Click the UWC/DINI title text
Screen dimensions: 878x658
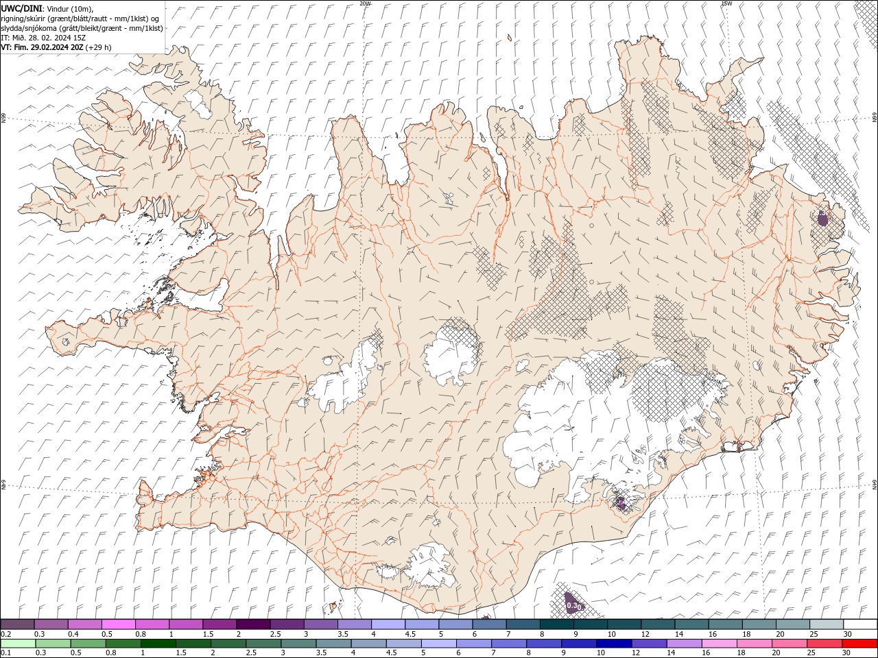21,8
